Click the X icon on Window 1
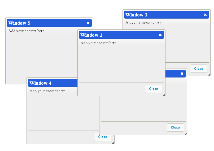214x151 pixels. [160, 35]
